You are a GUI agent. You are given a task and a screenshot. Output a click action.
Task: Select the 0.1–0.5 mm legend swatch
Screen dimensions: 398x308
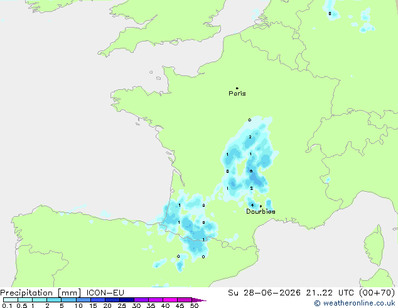coord(11,300)
